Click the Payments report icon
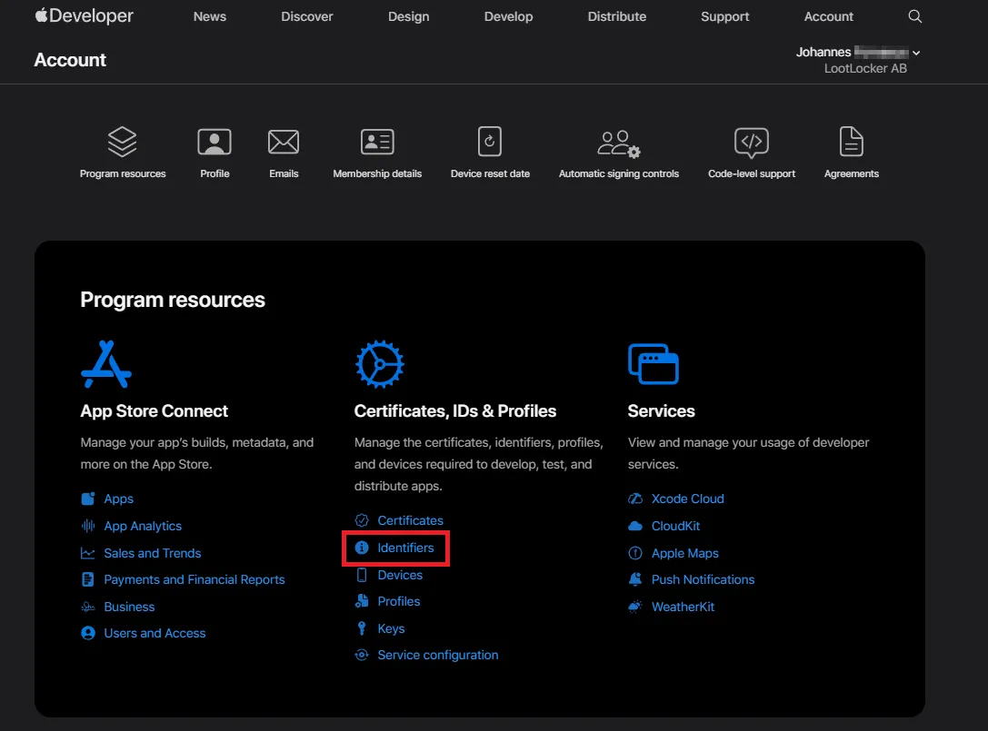Viewport: 988px width, 731px height. coord(88,580)
